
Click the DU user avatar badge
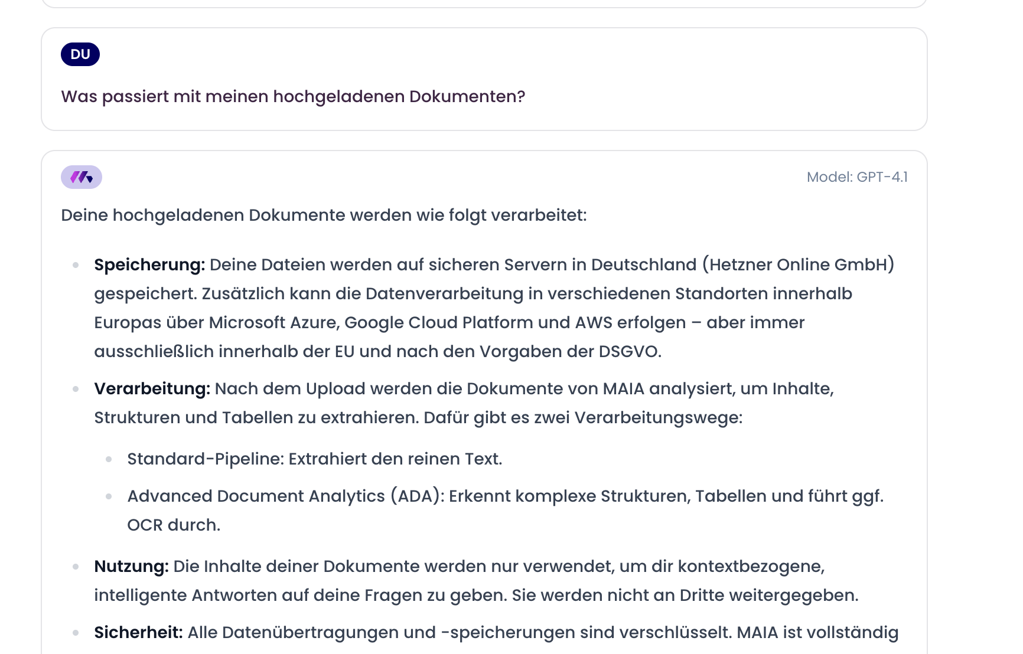(80, 54)
